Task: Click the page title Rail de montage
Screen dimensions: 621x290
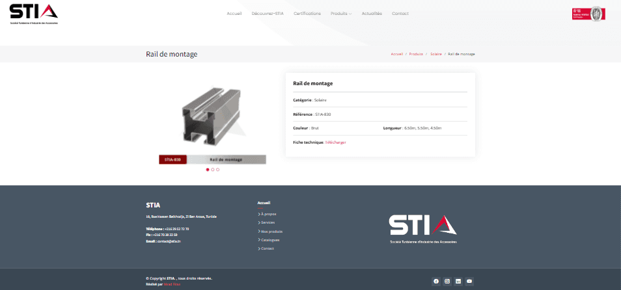Action: pyautogui.click(x=171, y=54)
